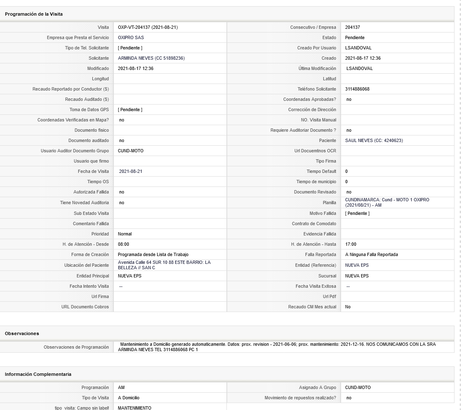The width and height of the screenshot is (464, 410).
Task: Click the Recaudo Reportado por Conductor ($) label
Action: point(71,89)
